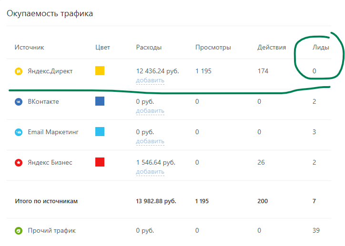Viewport: 345px width, 246px height.
Task: Click the Прочий трафик leaf icon
Action: (x=19, y=231)
